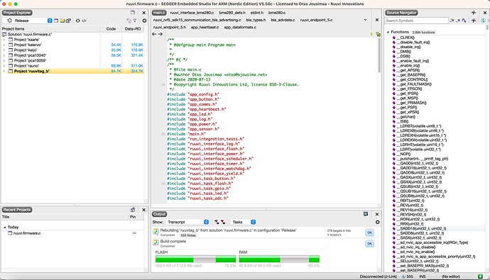This screenshot has width=490, height=280.
Task: Expand Project "kalervo" tree node
Action: (x=4, y=45)
